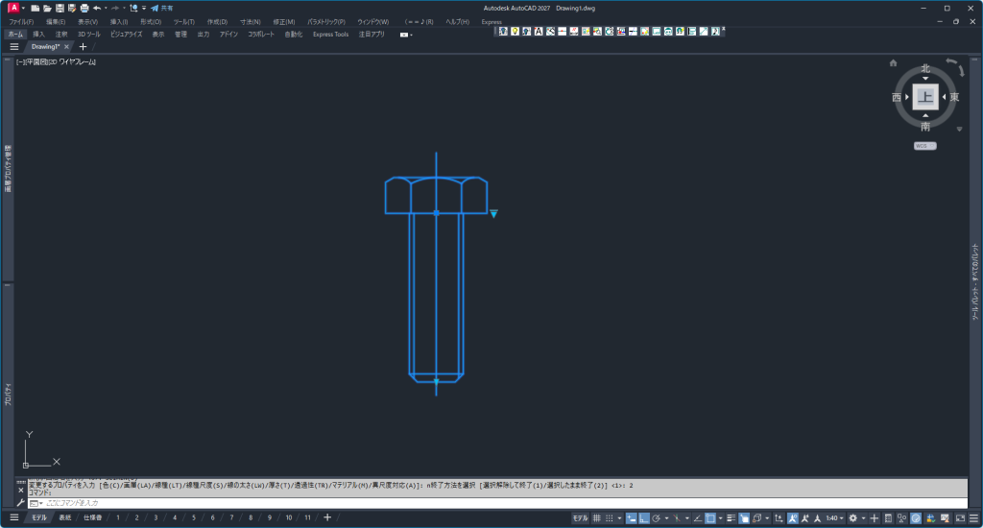
Task: Click the 上 face on the ViewCube
Action: coord(925,97)
